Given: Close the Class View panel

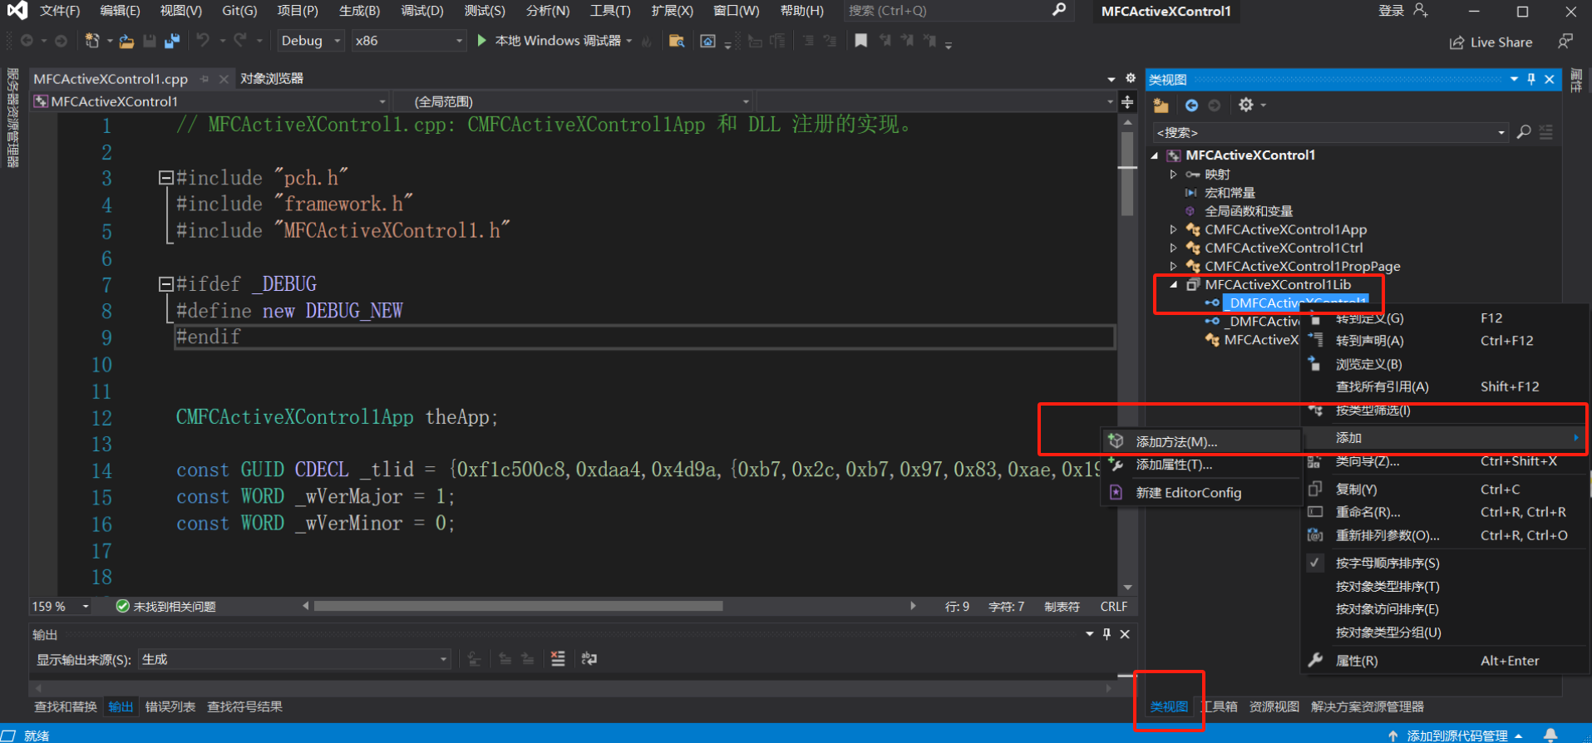Looking at the screenshot, I should (x=1550, y=79).
